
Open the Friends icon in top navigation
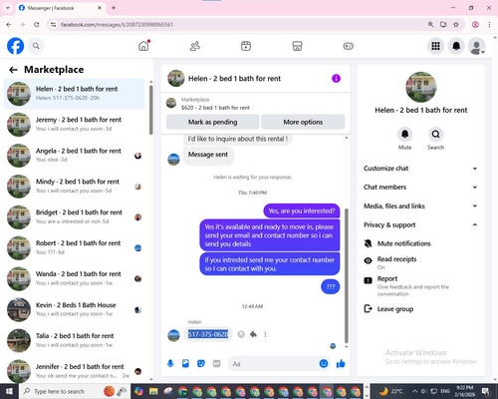195,46
